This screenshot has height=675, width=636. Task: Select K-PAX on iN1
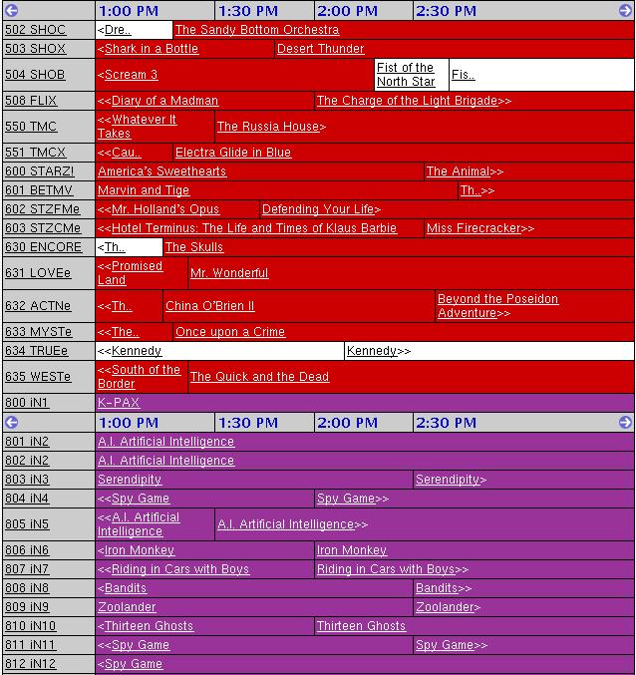[119, 402]
